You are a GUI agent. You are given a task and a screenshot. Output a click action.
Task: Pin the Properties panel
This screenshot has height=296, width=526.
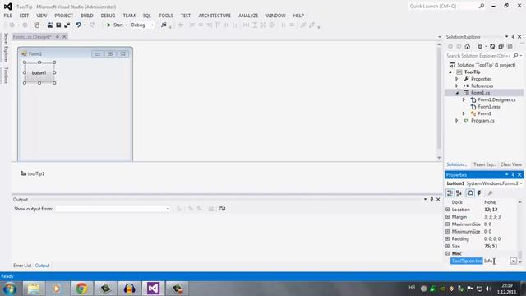(513, 175)
